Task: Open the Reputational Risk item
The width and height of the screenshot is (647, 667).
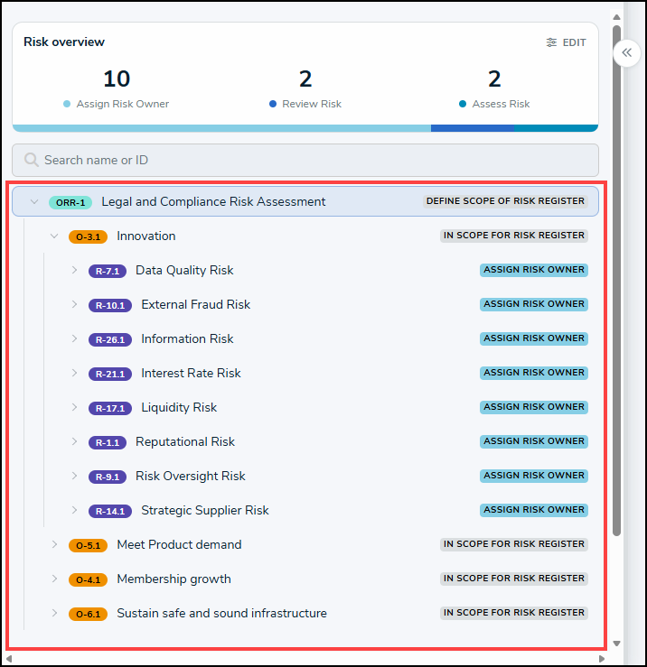Action: pyautogui.click(x=185, y=441)
